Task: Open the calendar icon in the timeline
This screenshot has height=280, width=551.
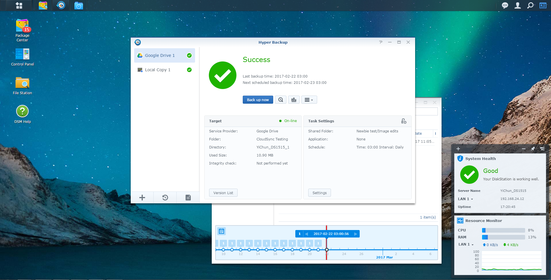Action: [x=221, y=231]
